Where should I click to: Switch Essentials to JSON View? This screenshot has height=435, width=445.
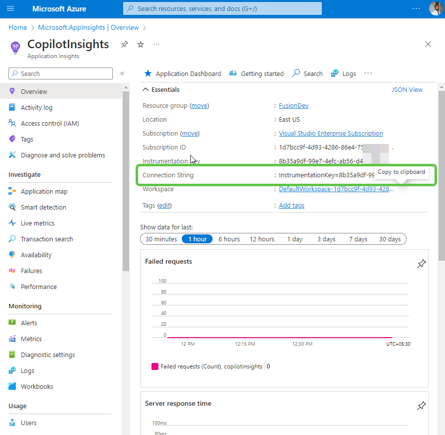pyautogui.click(x=407, y=89)
